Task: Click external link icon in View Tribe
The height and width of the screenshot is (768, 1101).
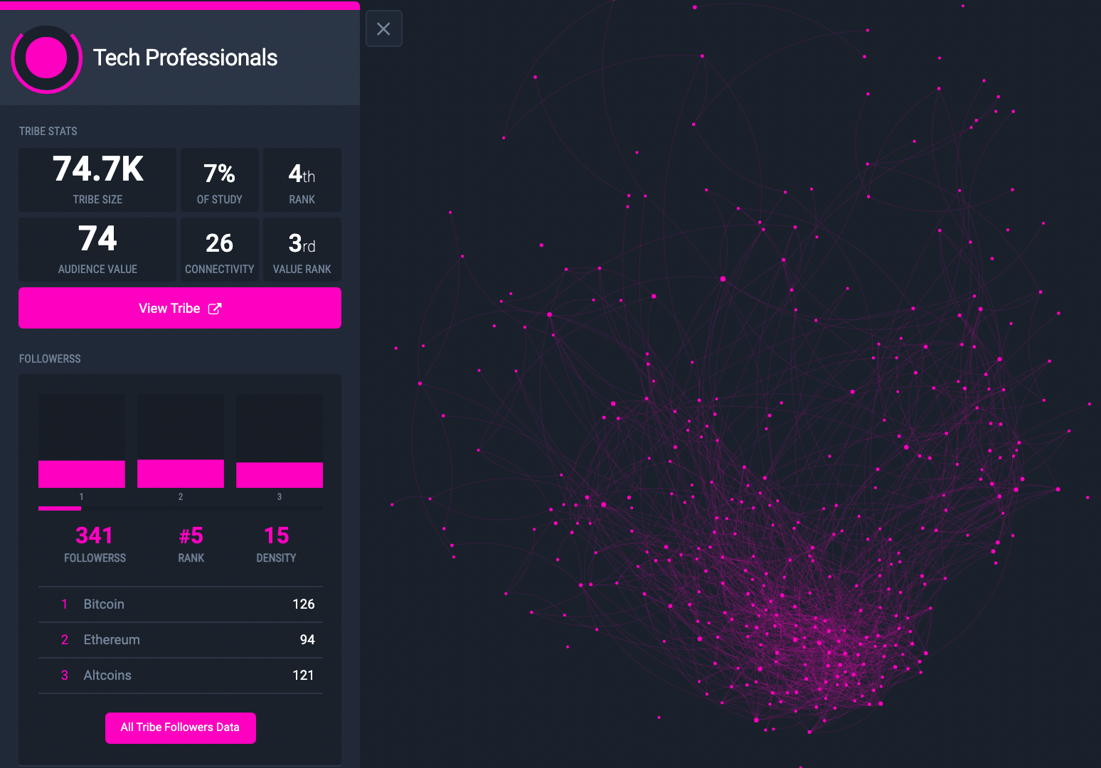Action: 215,309
